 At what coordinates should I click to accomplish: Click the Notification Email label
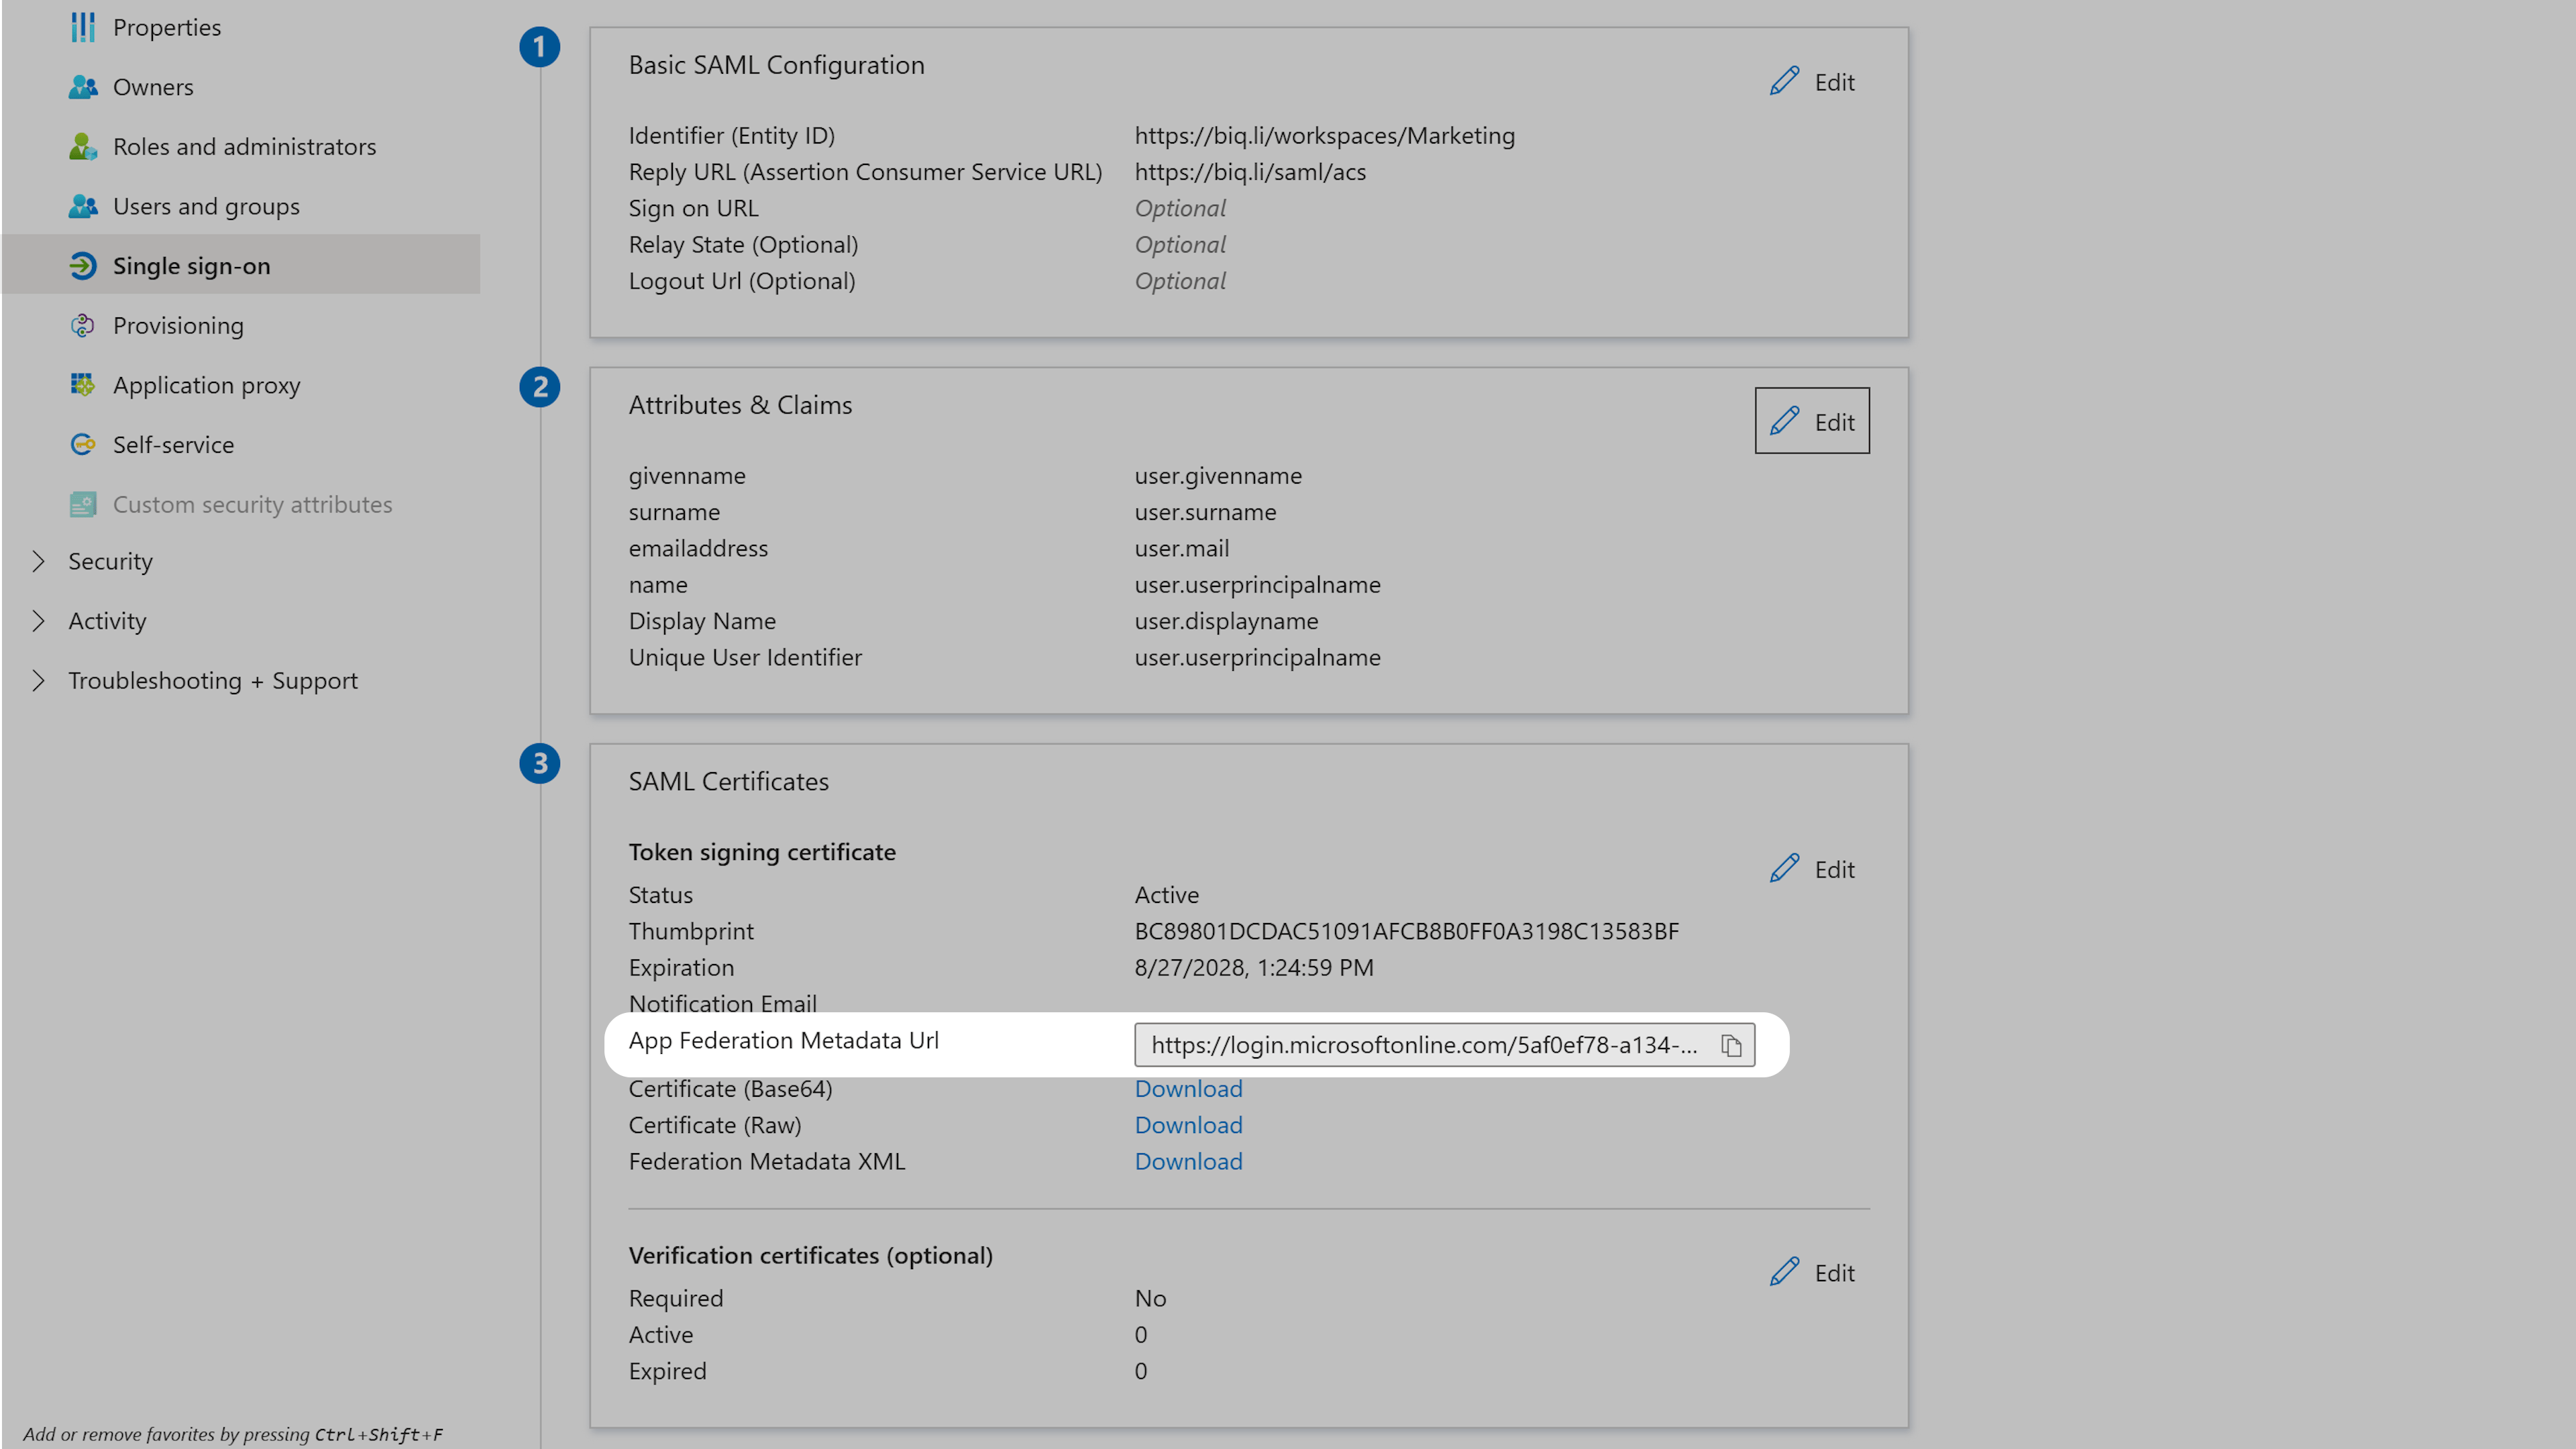tap(722, 1004)
